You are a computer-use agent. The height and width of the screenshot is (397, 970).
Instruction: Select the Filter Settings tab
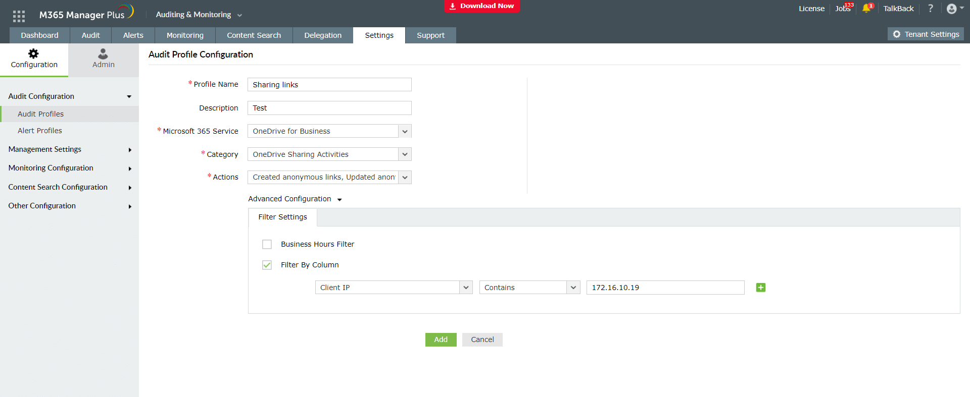pos(283,217)
